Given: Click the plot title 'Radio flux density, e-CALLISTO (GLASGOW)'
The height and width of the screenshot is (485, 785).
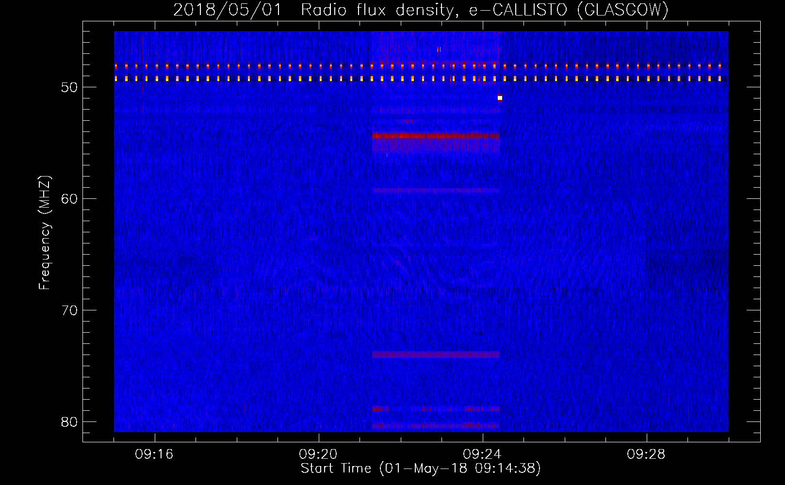Looking at the screenshot, I should pos(485,10).
